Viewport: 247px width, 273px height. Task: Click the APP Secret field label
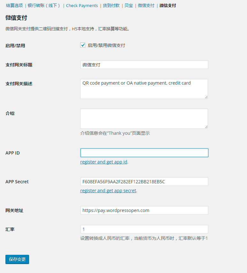[17, 182]
